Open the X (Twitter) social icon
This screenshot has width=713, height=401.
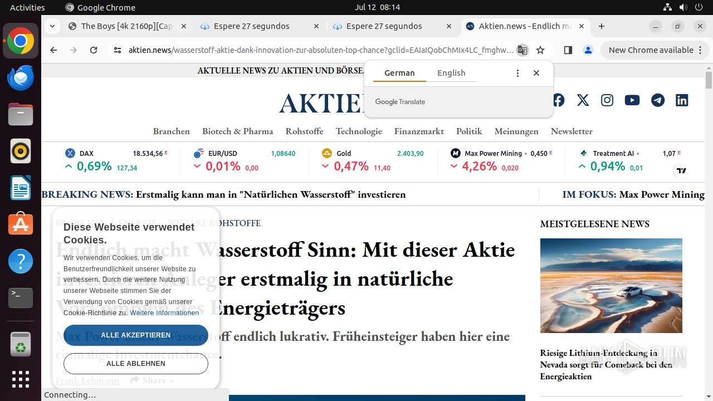pyautogui.click(x=583, y=100)
